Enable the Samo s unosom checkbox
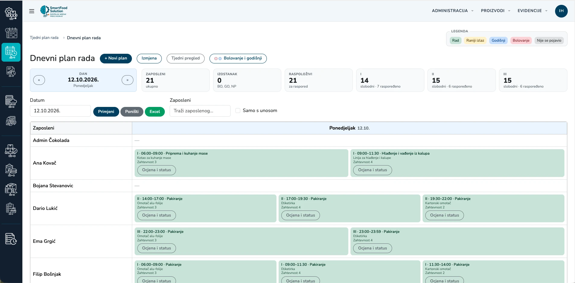 click(x=238, y=111)
